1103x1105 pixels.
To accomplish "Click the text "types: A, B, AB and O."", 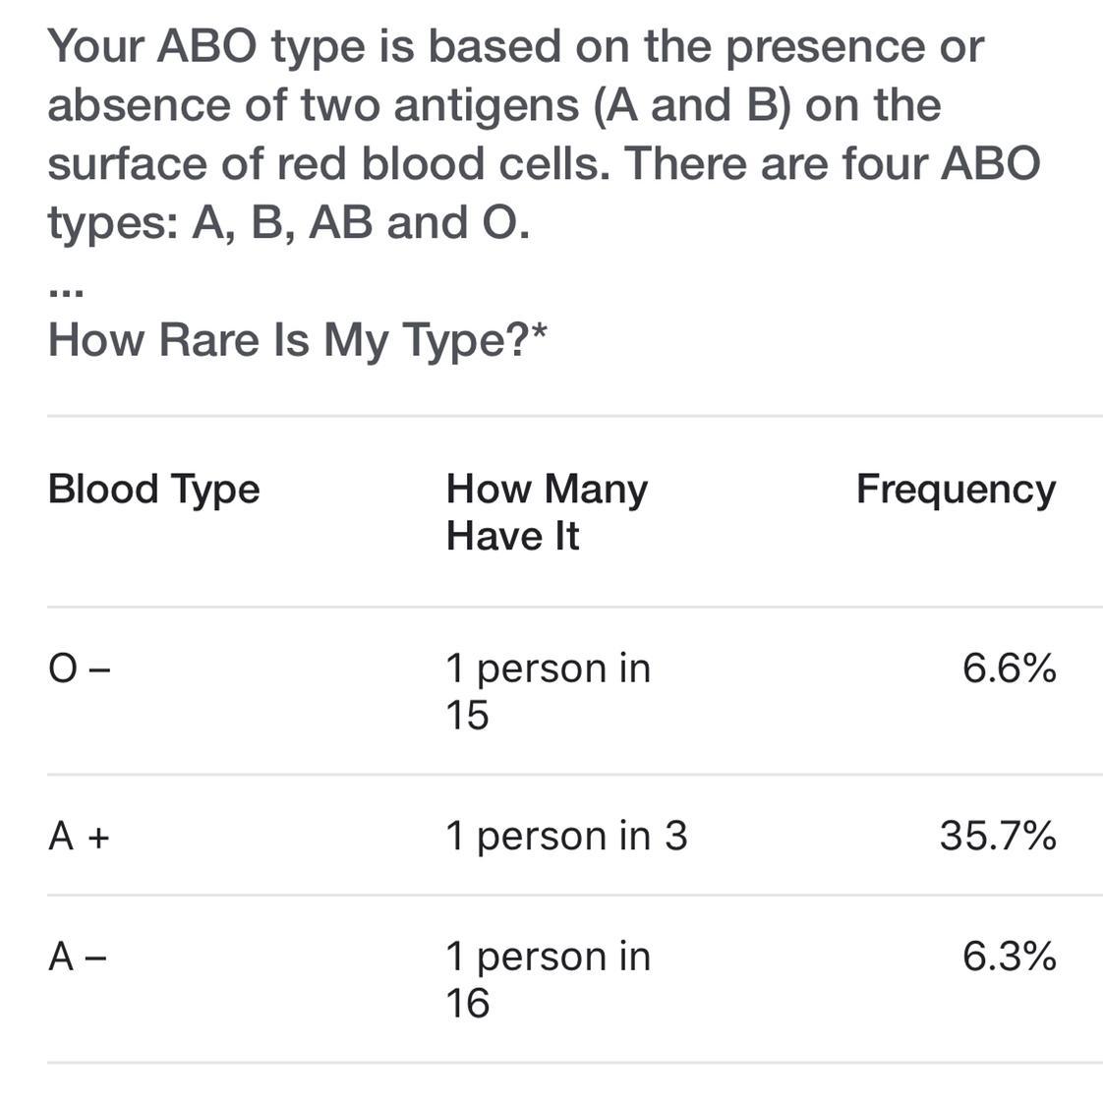I will 288,222.
